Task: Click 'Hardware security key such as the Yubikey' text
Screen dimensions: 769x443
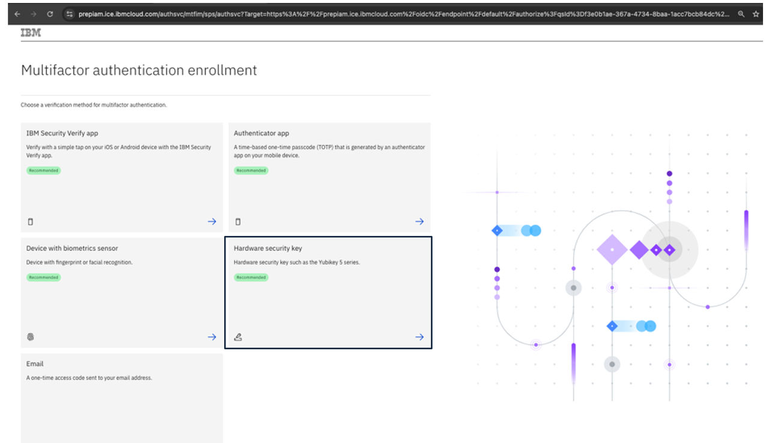Action: pos(297,262)
